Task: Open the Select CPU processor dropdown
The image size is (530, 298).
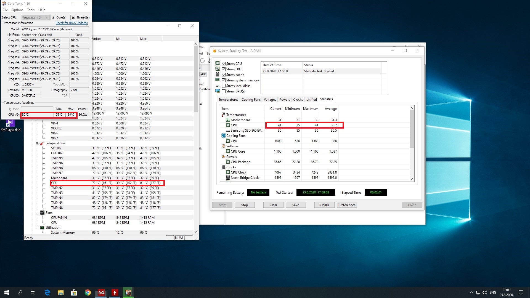Action: (35, 18)
